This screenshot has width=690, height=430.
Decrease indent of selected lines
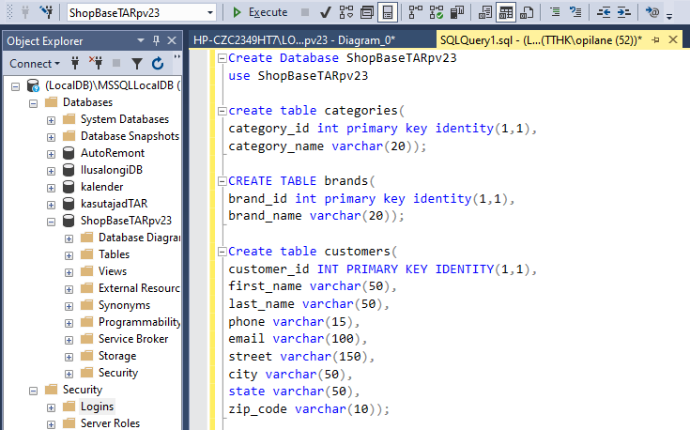point(602,12)
